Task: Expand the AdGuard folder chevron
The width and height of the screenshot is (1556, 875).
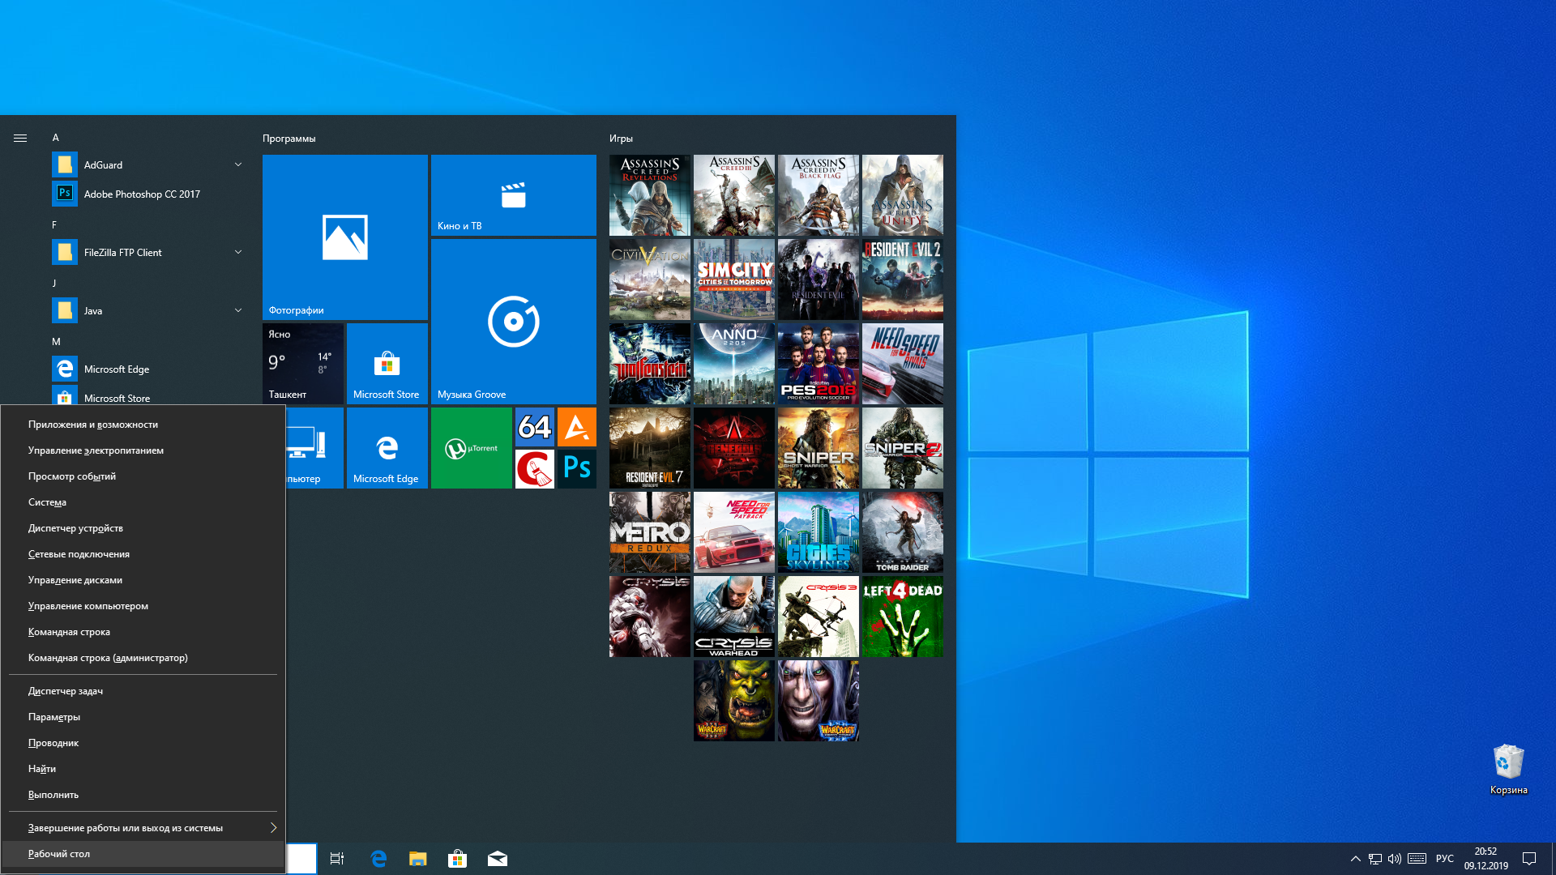Action: coord(238,164)
